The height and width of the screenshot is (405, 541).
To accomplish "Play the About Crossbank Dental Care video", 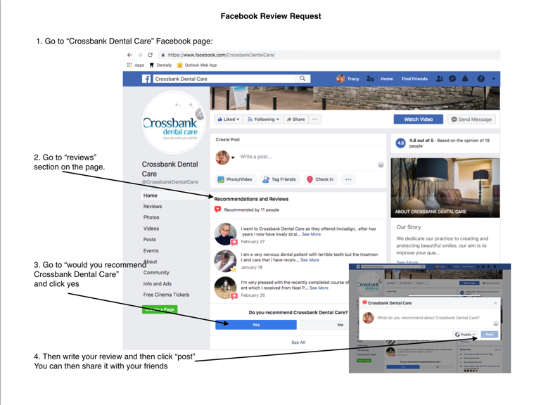I will point(445,188).
